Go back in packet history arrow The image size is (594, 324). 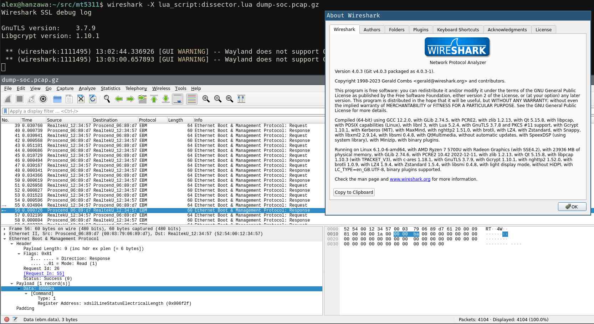coord(119,99)
